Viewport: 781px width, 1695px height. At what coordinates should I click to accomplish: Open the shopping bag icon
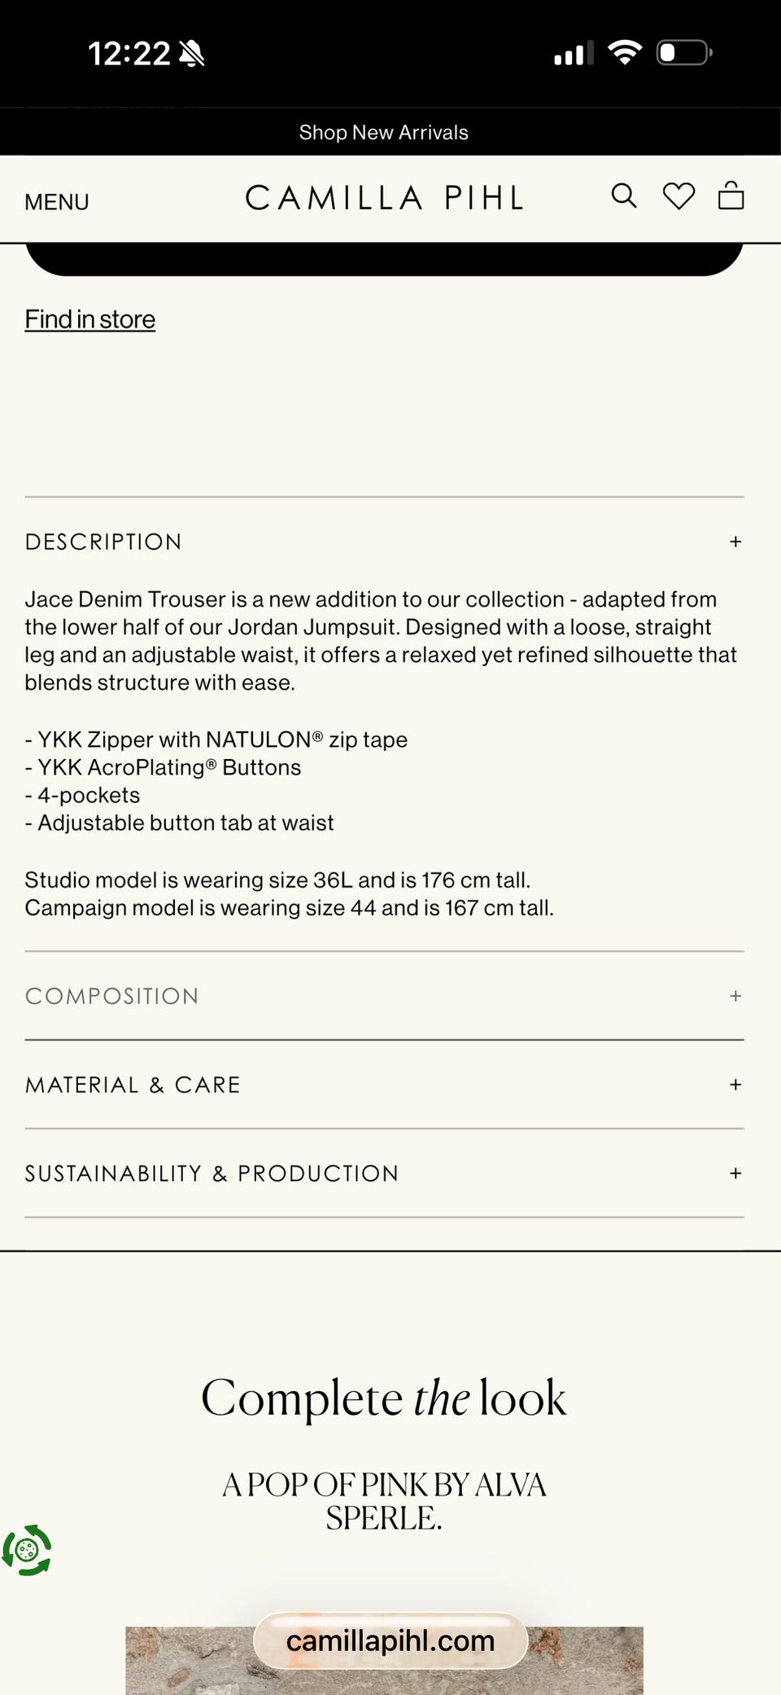pyautogui.click(x=731, y=195)
